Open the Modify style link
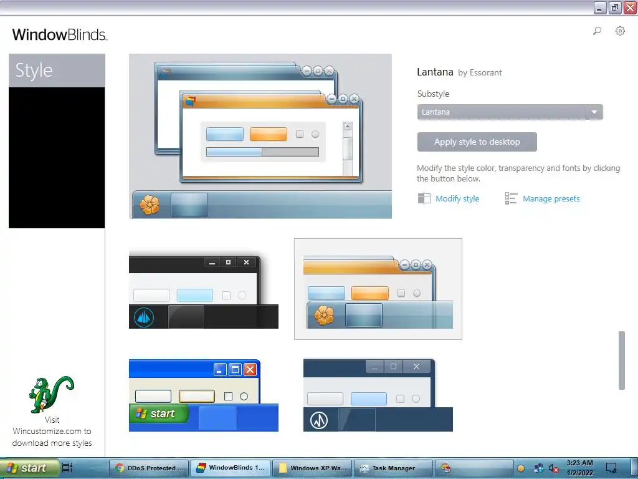The height and width of the screenshot is (479, 638). tap(457, 199)
